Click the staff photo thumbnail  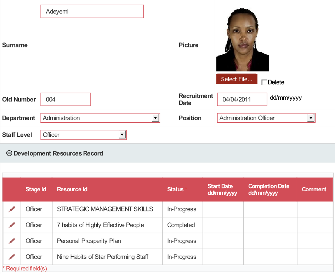pos(243,40)
